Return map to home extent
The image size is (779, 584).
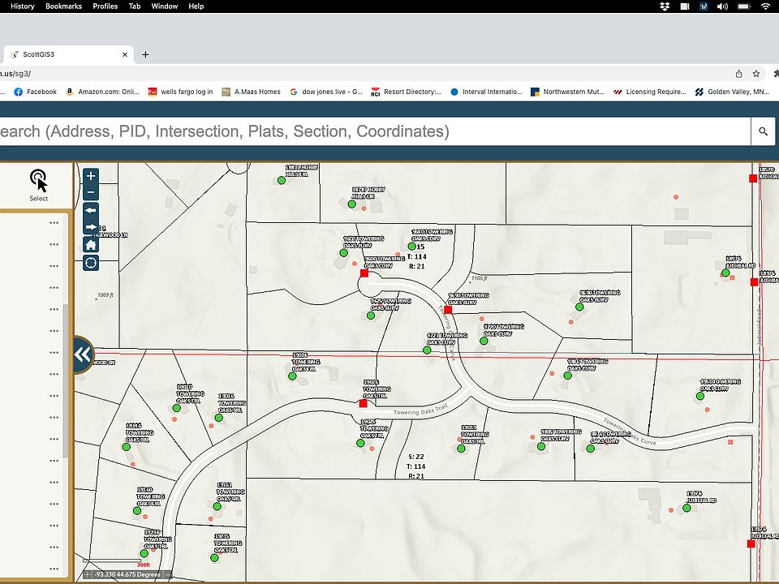pyautogui.click(x=91, y=245)
